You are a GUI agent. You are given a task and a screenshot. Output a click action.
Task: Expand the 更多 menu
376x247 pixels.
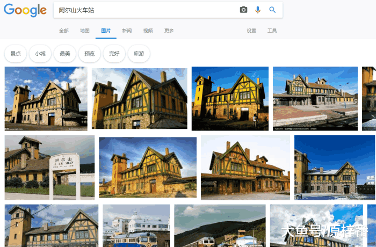169,31
